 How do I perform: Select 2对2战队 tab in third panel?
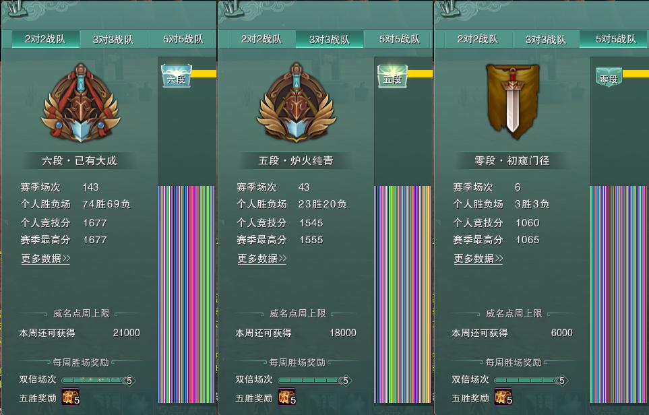pos(478,39)
